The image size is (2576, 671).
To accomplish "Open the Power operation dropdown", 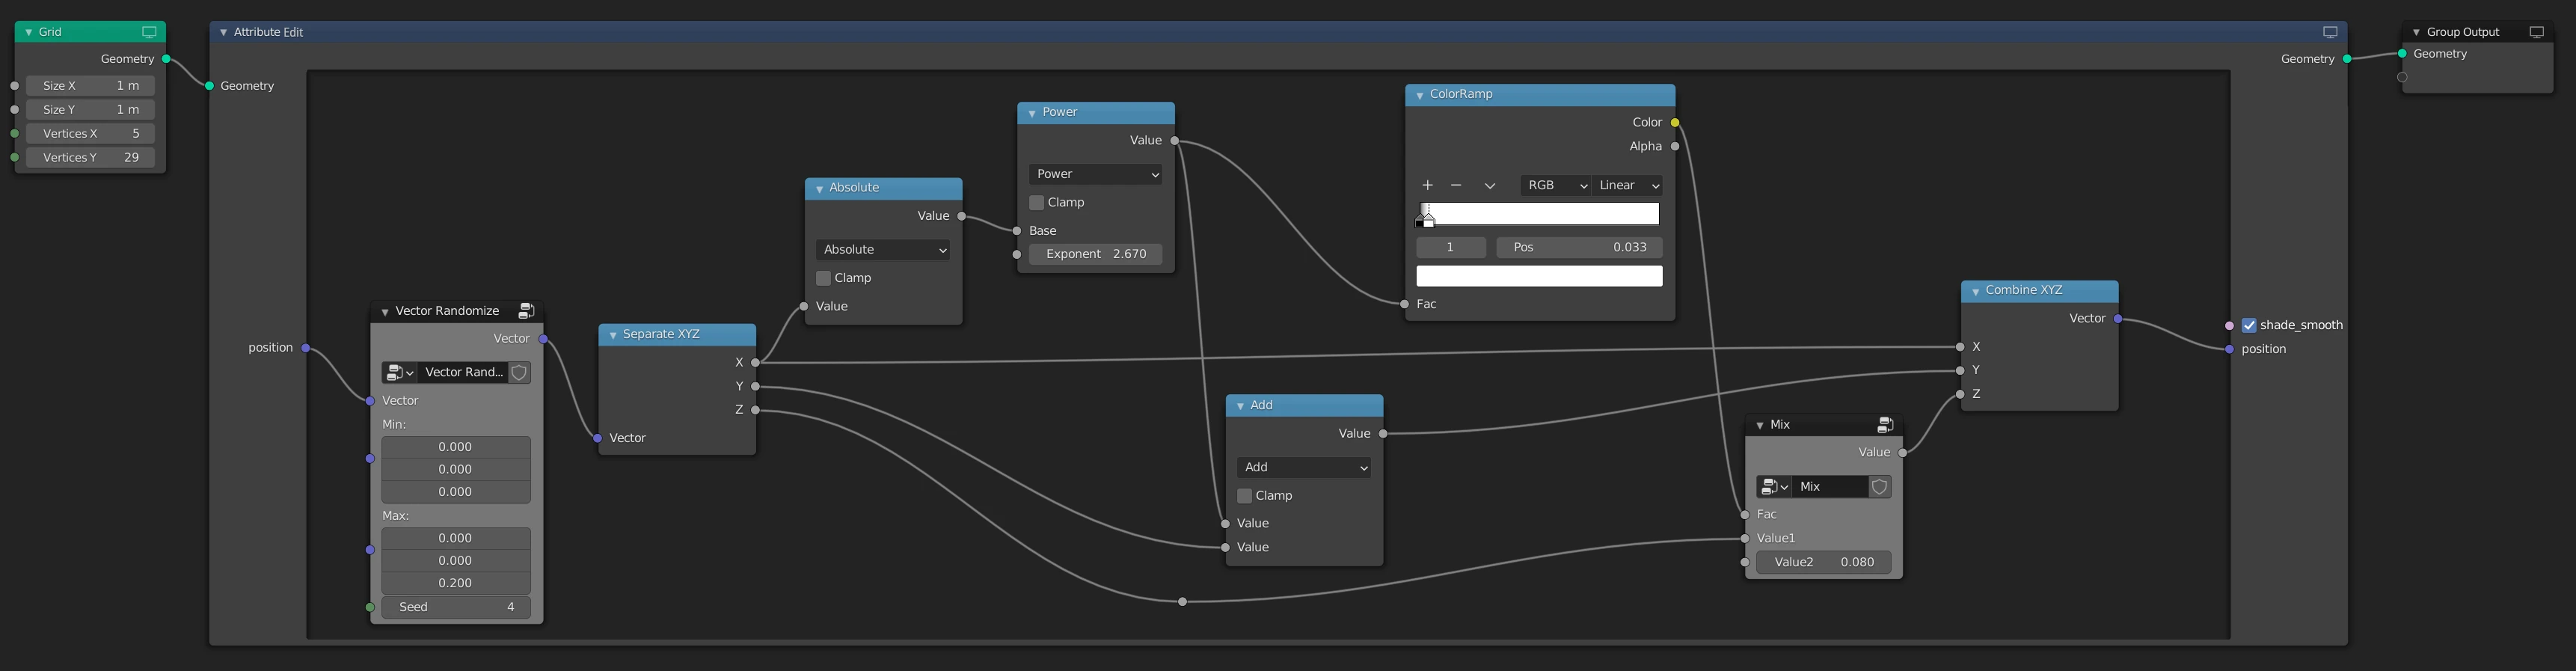I will pos(1096,174).
